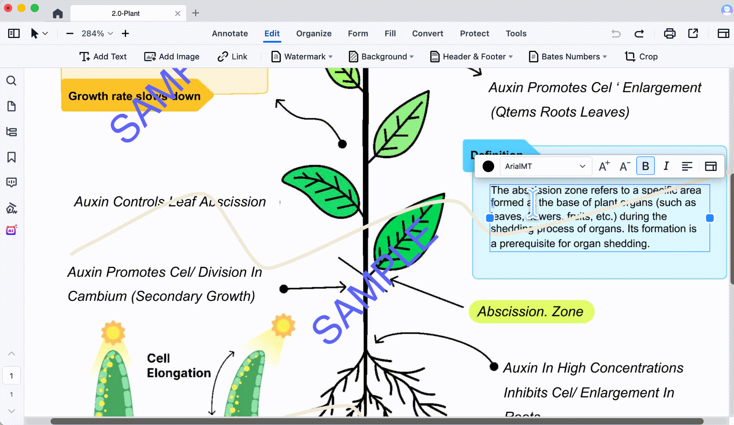Insert a Link
The height and width of the screenshot is (425, 734).
tap(232, 57)
